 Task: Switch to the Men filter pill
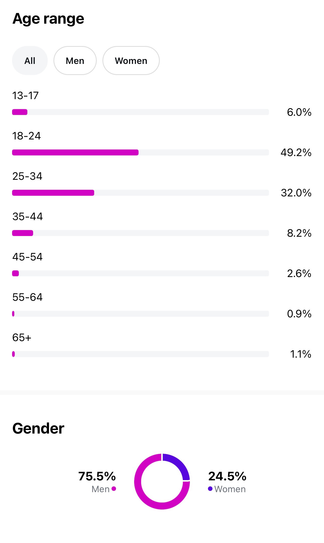[x=75, y=61]
